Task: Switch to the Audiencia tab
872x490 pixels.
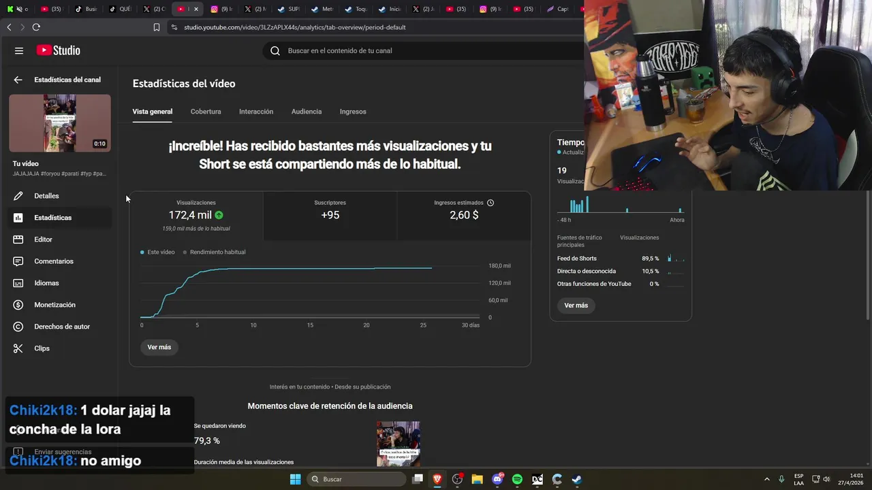Action: [x=307, y=112]
